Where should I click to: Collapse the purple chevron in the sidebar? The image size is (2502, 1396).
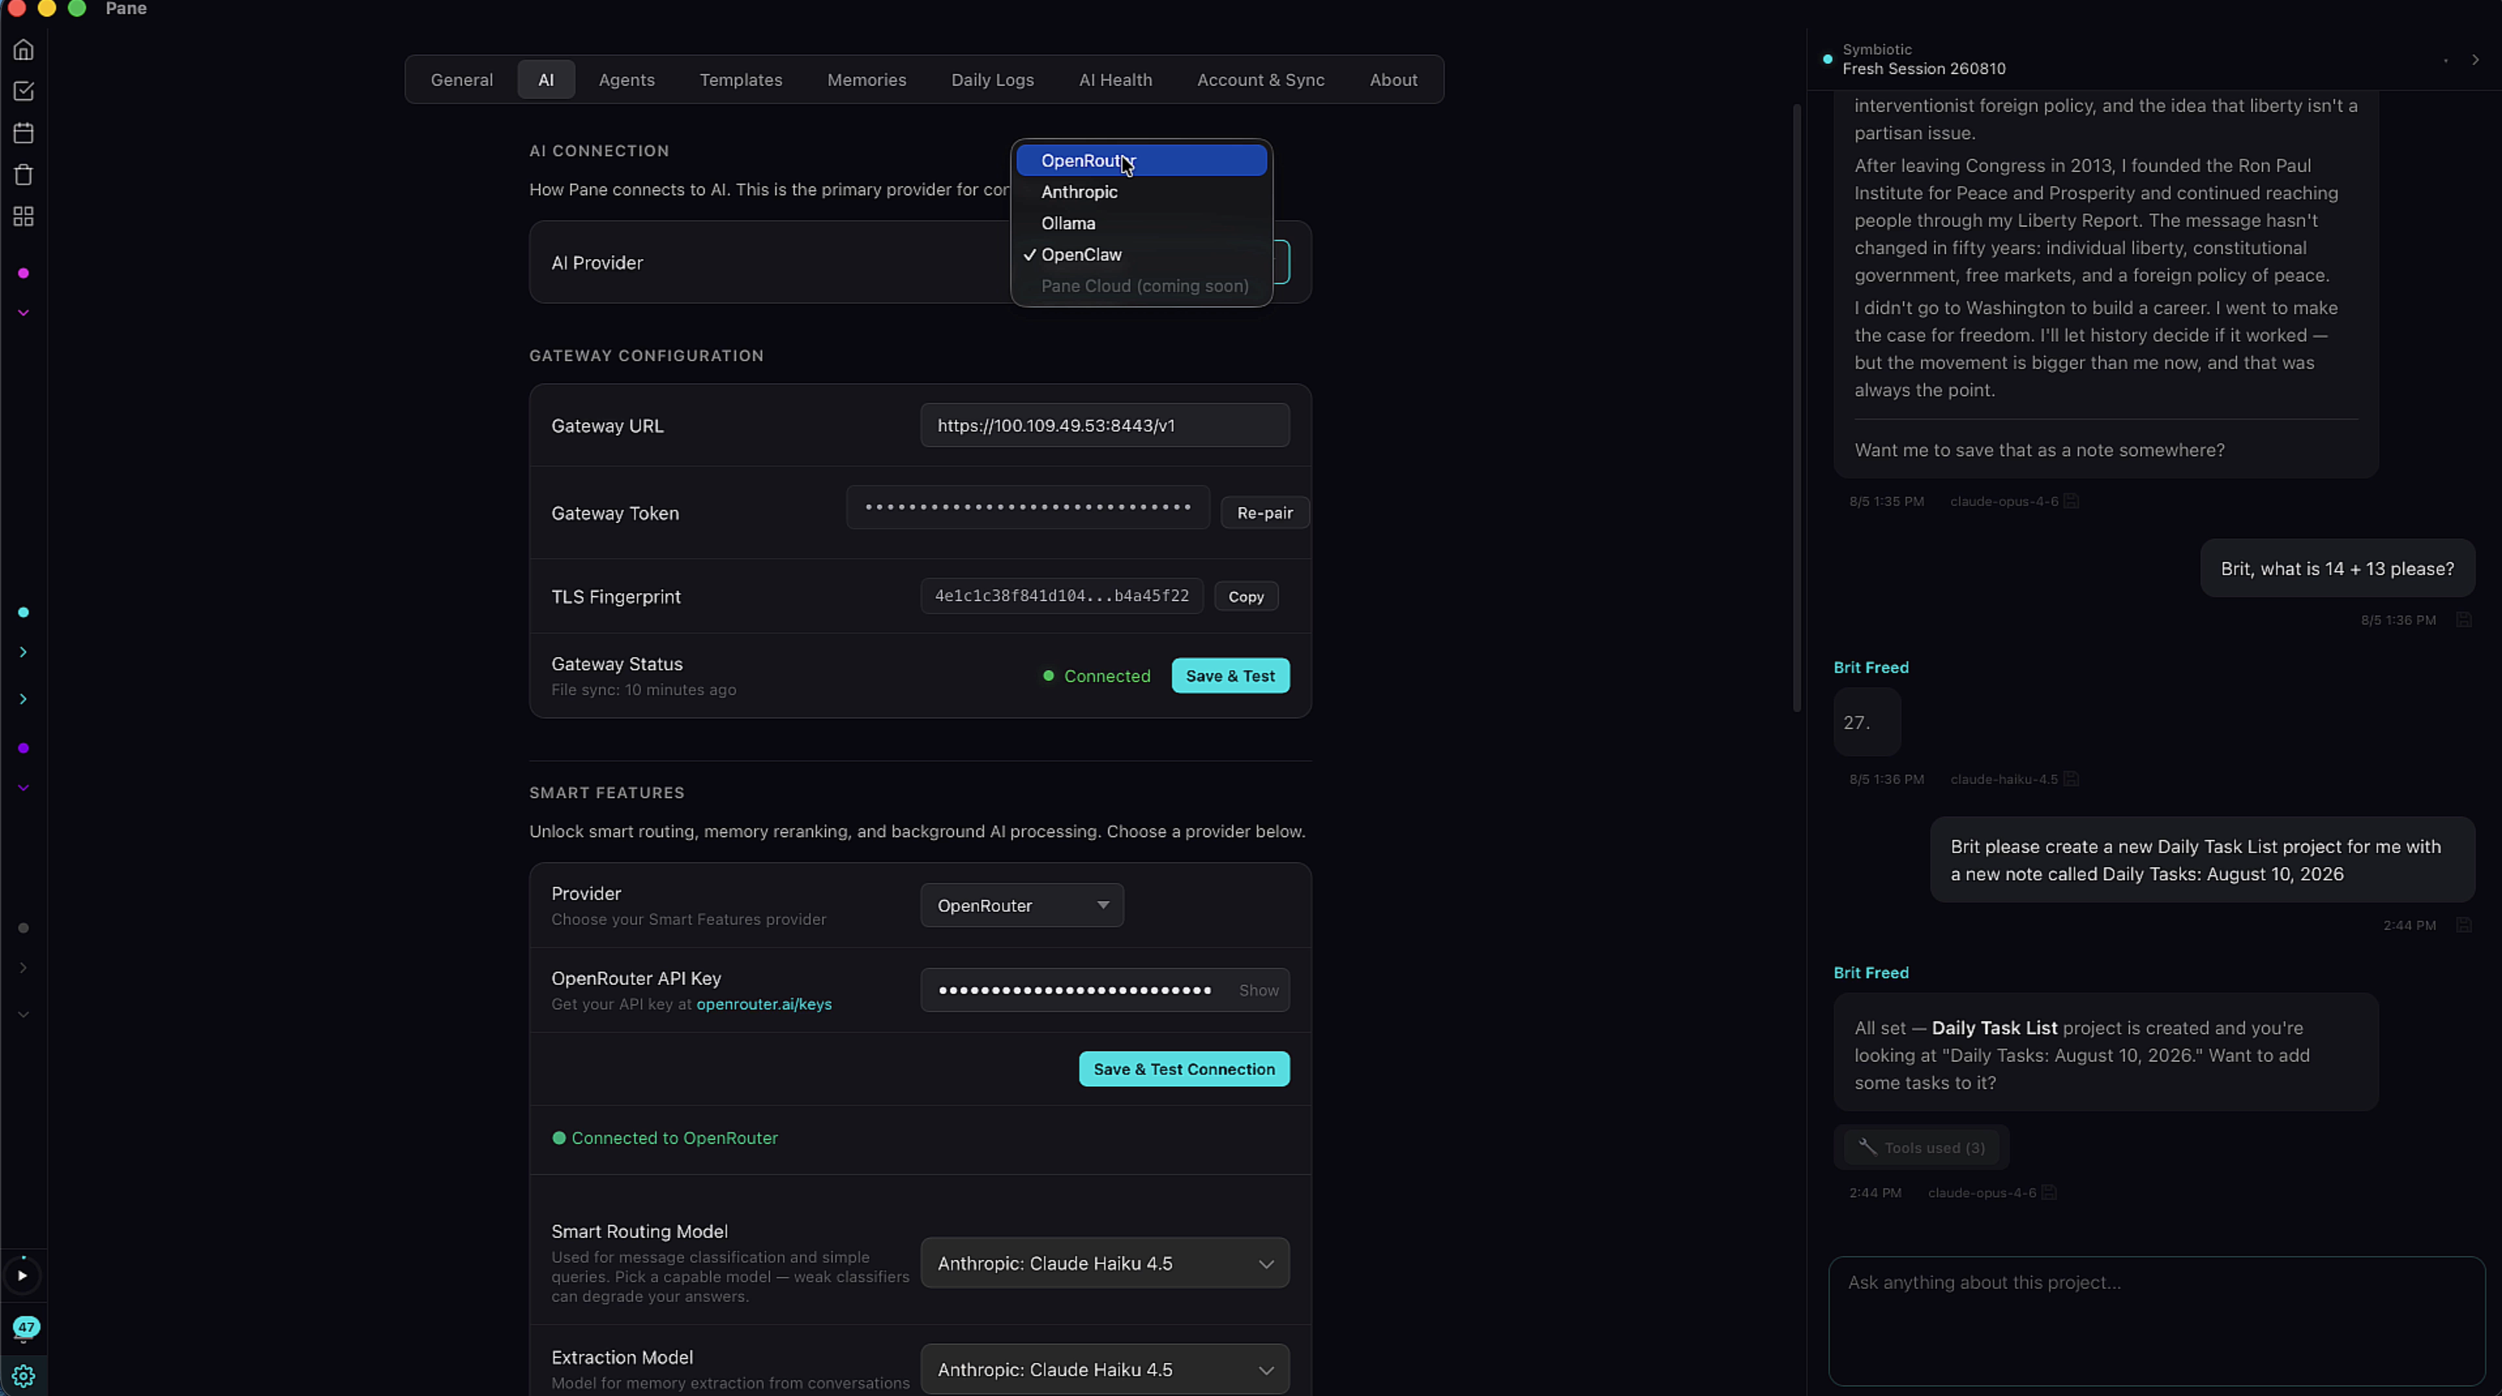point(23,788)
